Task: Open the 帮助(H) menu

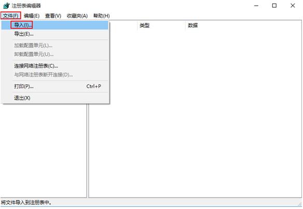Action: click(x=102, y=16)
